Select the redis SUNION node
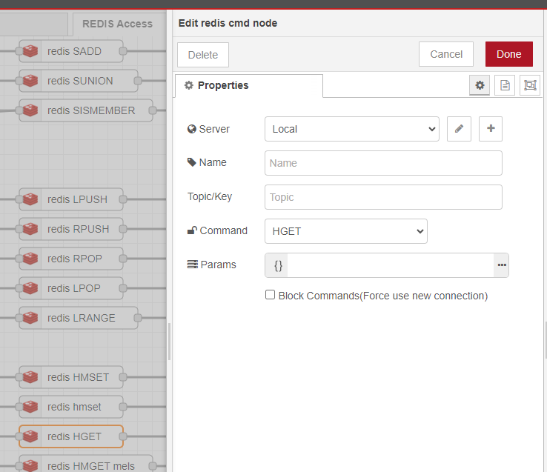This screenshot has height=472, width=547. 79,81
